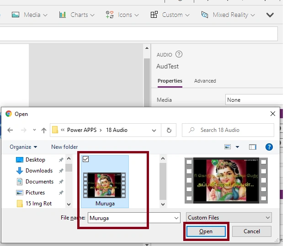Click the Custom components icon
The width and height of the screenshot is (287, 246).
(154, 15)
